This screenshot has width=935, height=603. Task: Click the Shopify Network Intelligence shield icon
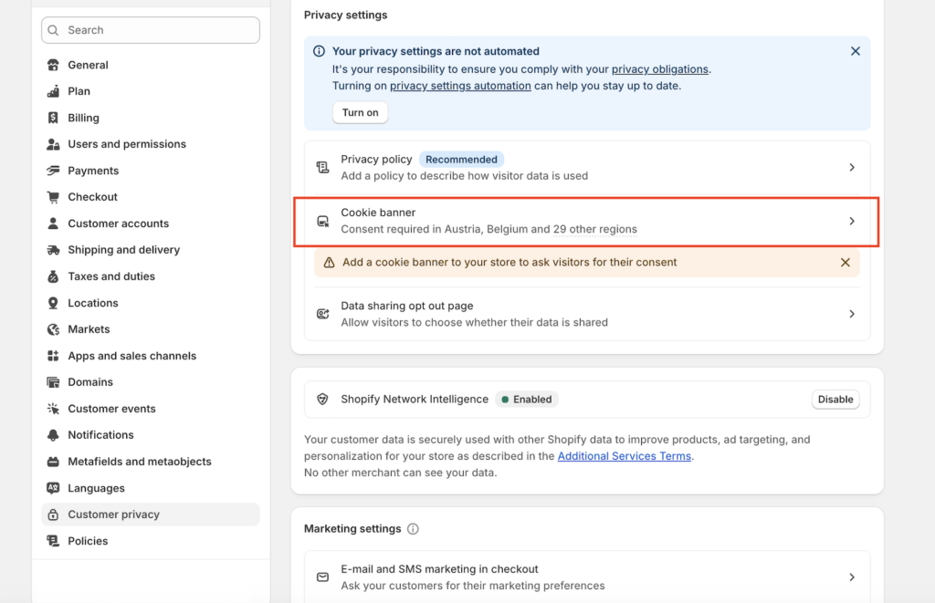[x=322, y=400]
